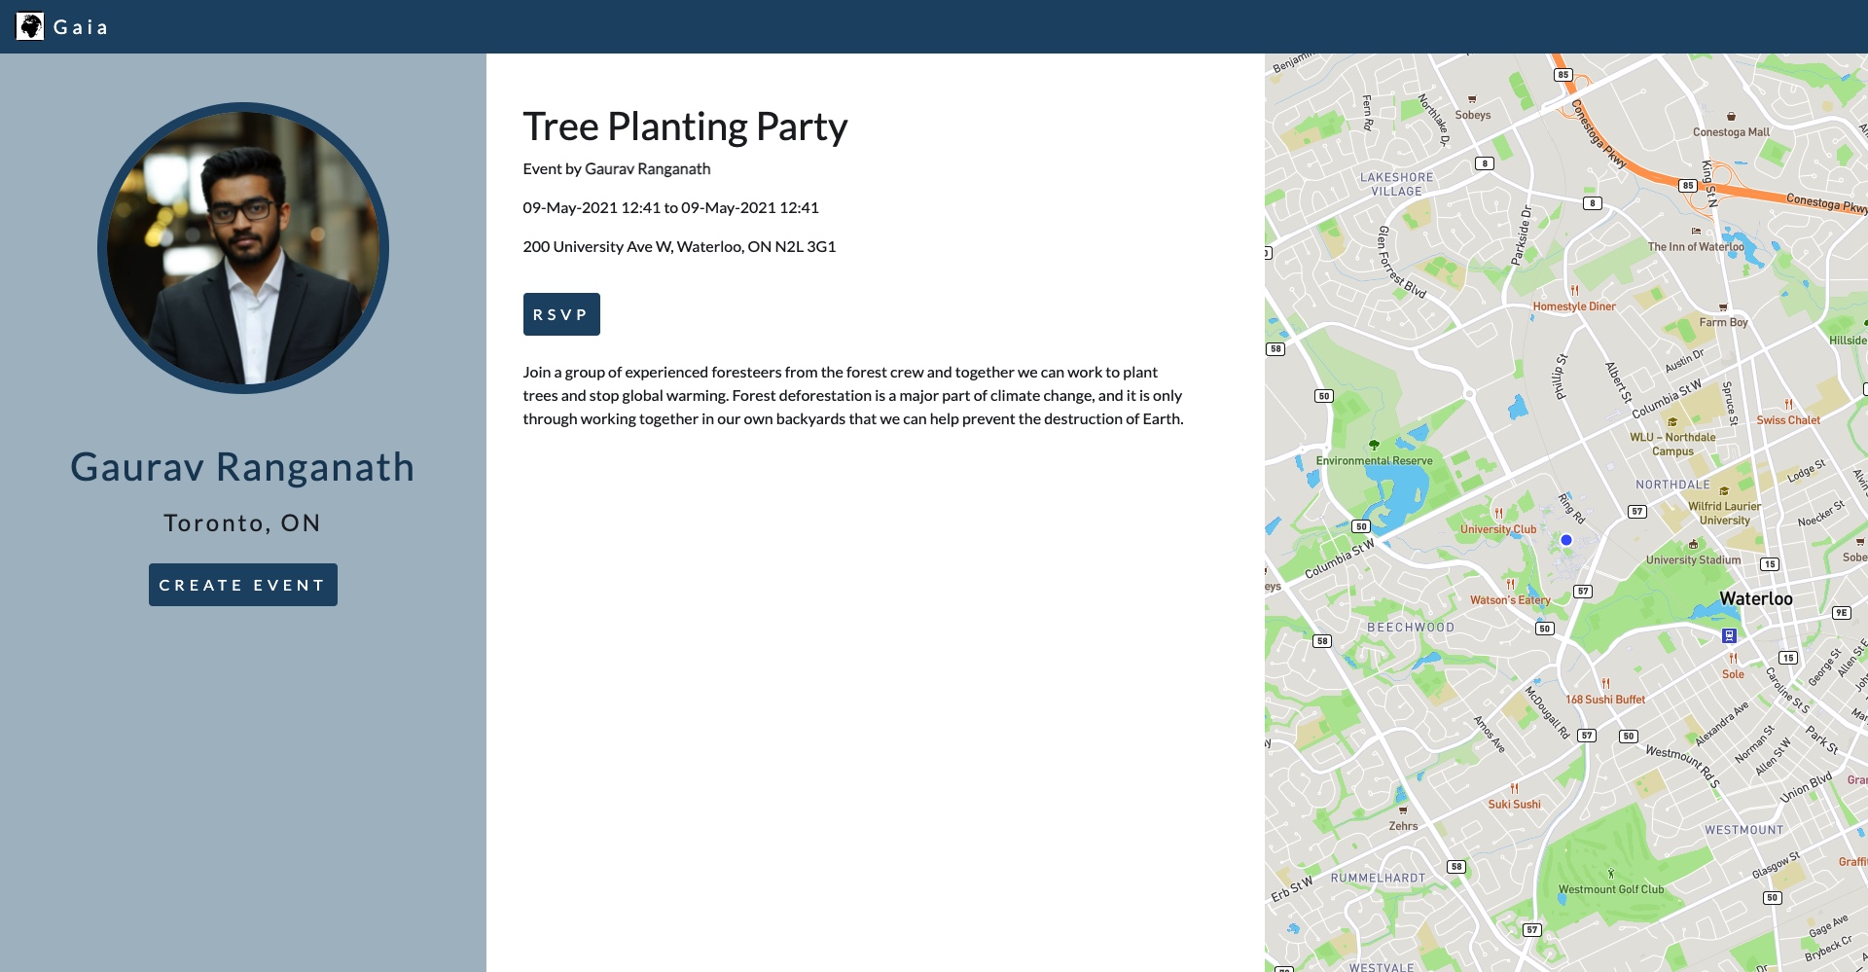Open Gaurav Ranganath's profile photo

click(243, 248)
